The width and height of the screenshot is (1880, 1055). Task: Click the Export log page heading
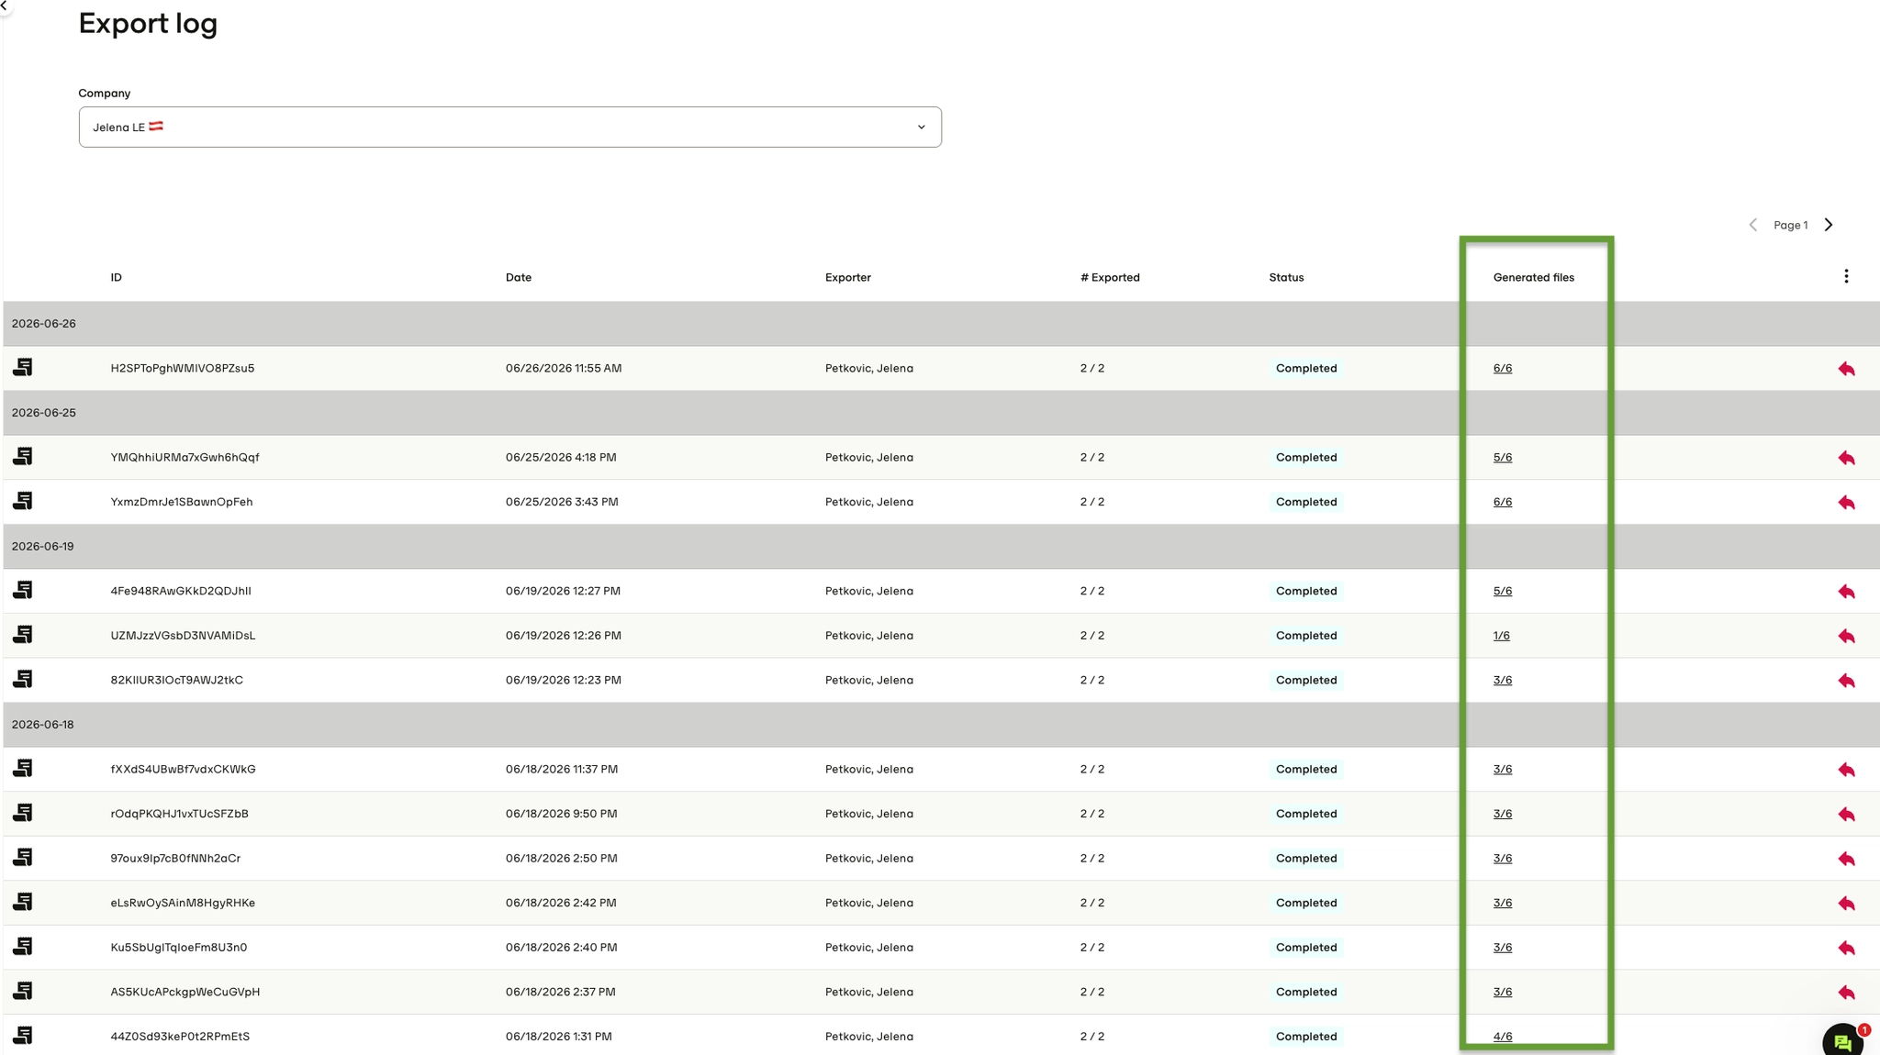pyautogui.click(x=148, y=24)
